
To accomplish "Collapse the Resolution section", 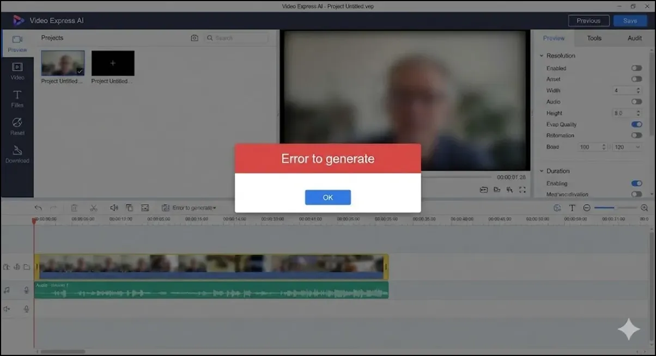I will tap(541, 56).
